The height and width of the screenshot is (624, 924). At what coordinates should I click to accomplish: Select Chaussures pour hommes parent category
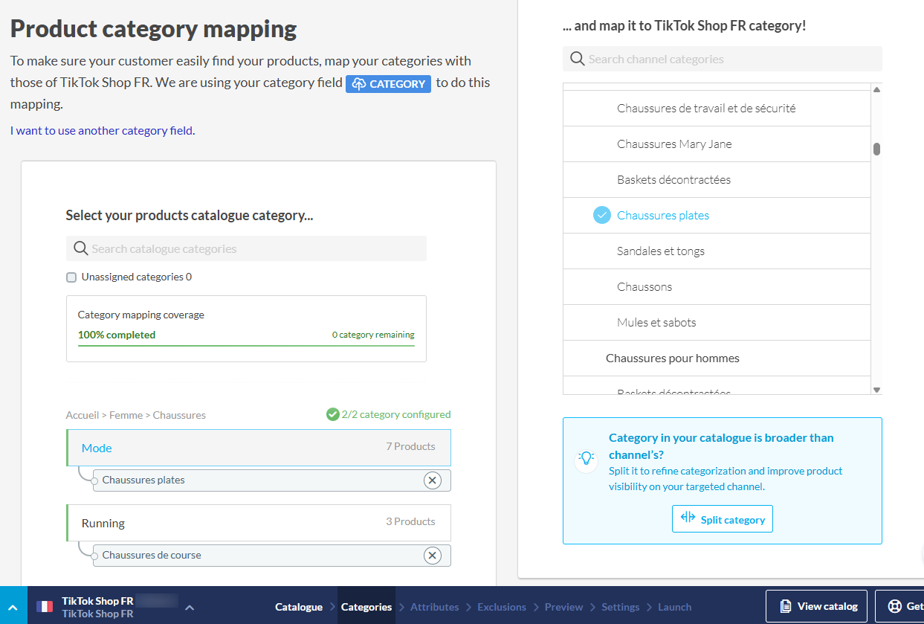pos(672,358)
